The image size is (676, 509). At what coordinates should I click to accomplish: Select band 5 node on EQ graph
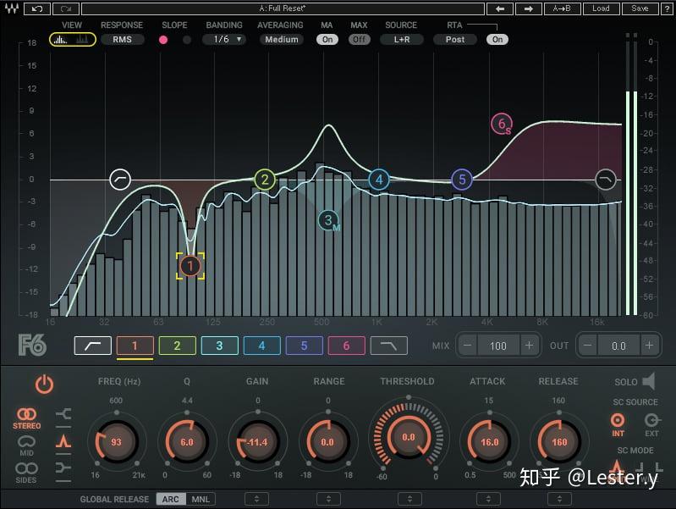462,180
